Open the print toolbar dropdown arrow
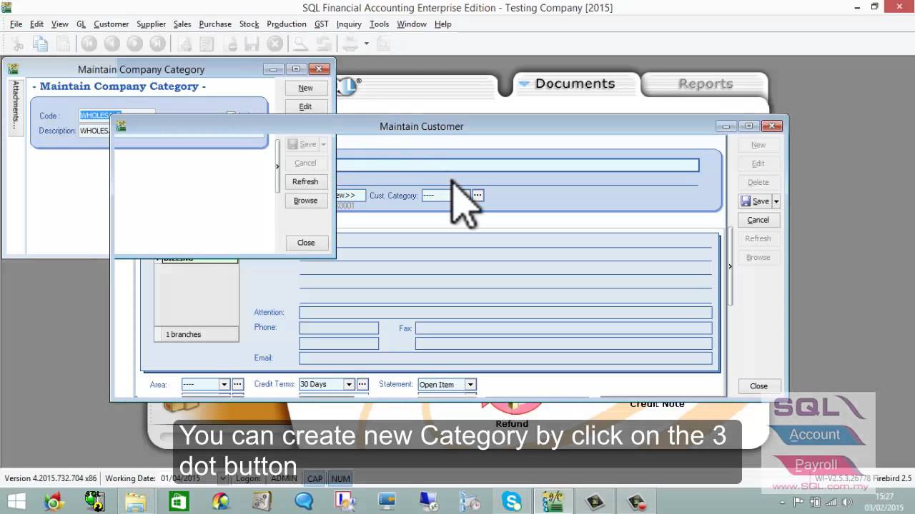 [x=366, y=44]
